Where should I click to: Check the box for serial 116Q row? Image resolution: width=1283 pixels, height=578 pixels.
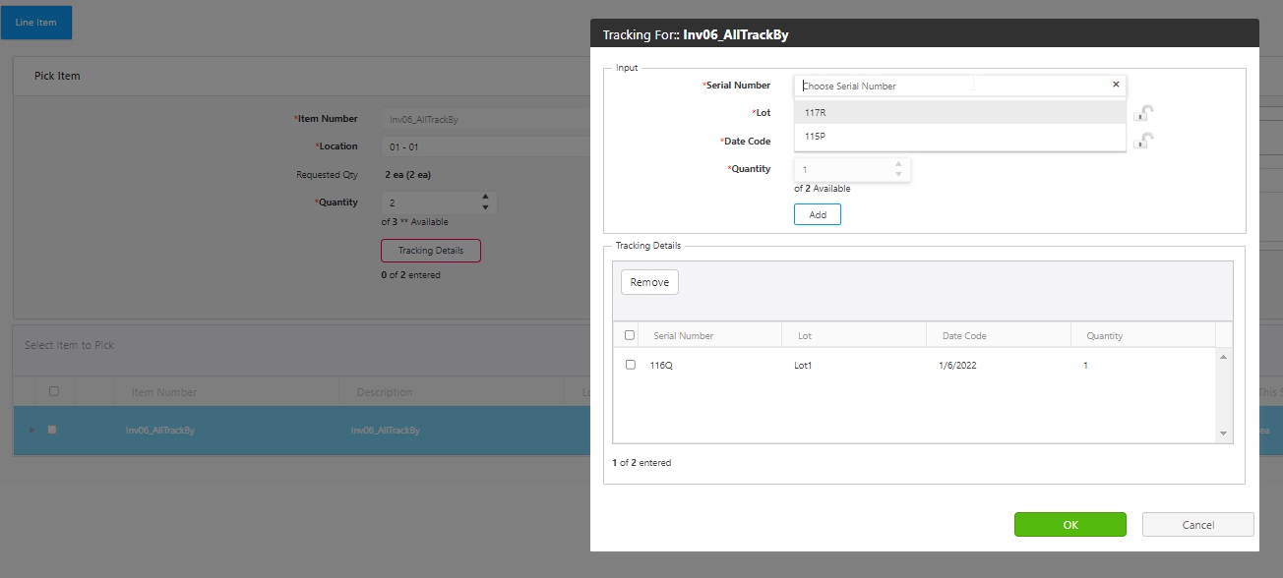tap(631, 365)
